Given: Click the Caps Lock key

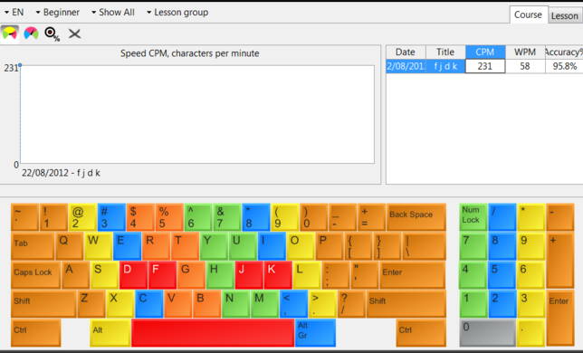Looking at the screenshot, I should (x=35, y=275).
